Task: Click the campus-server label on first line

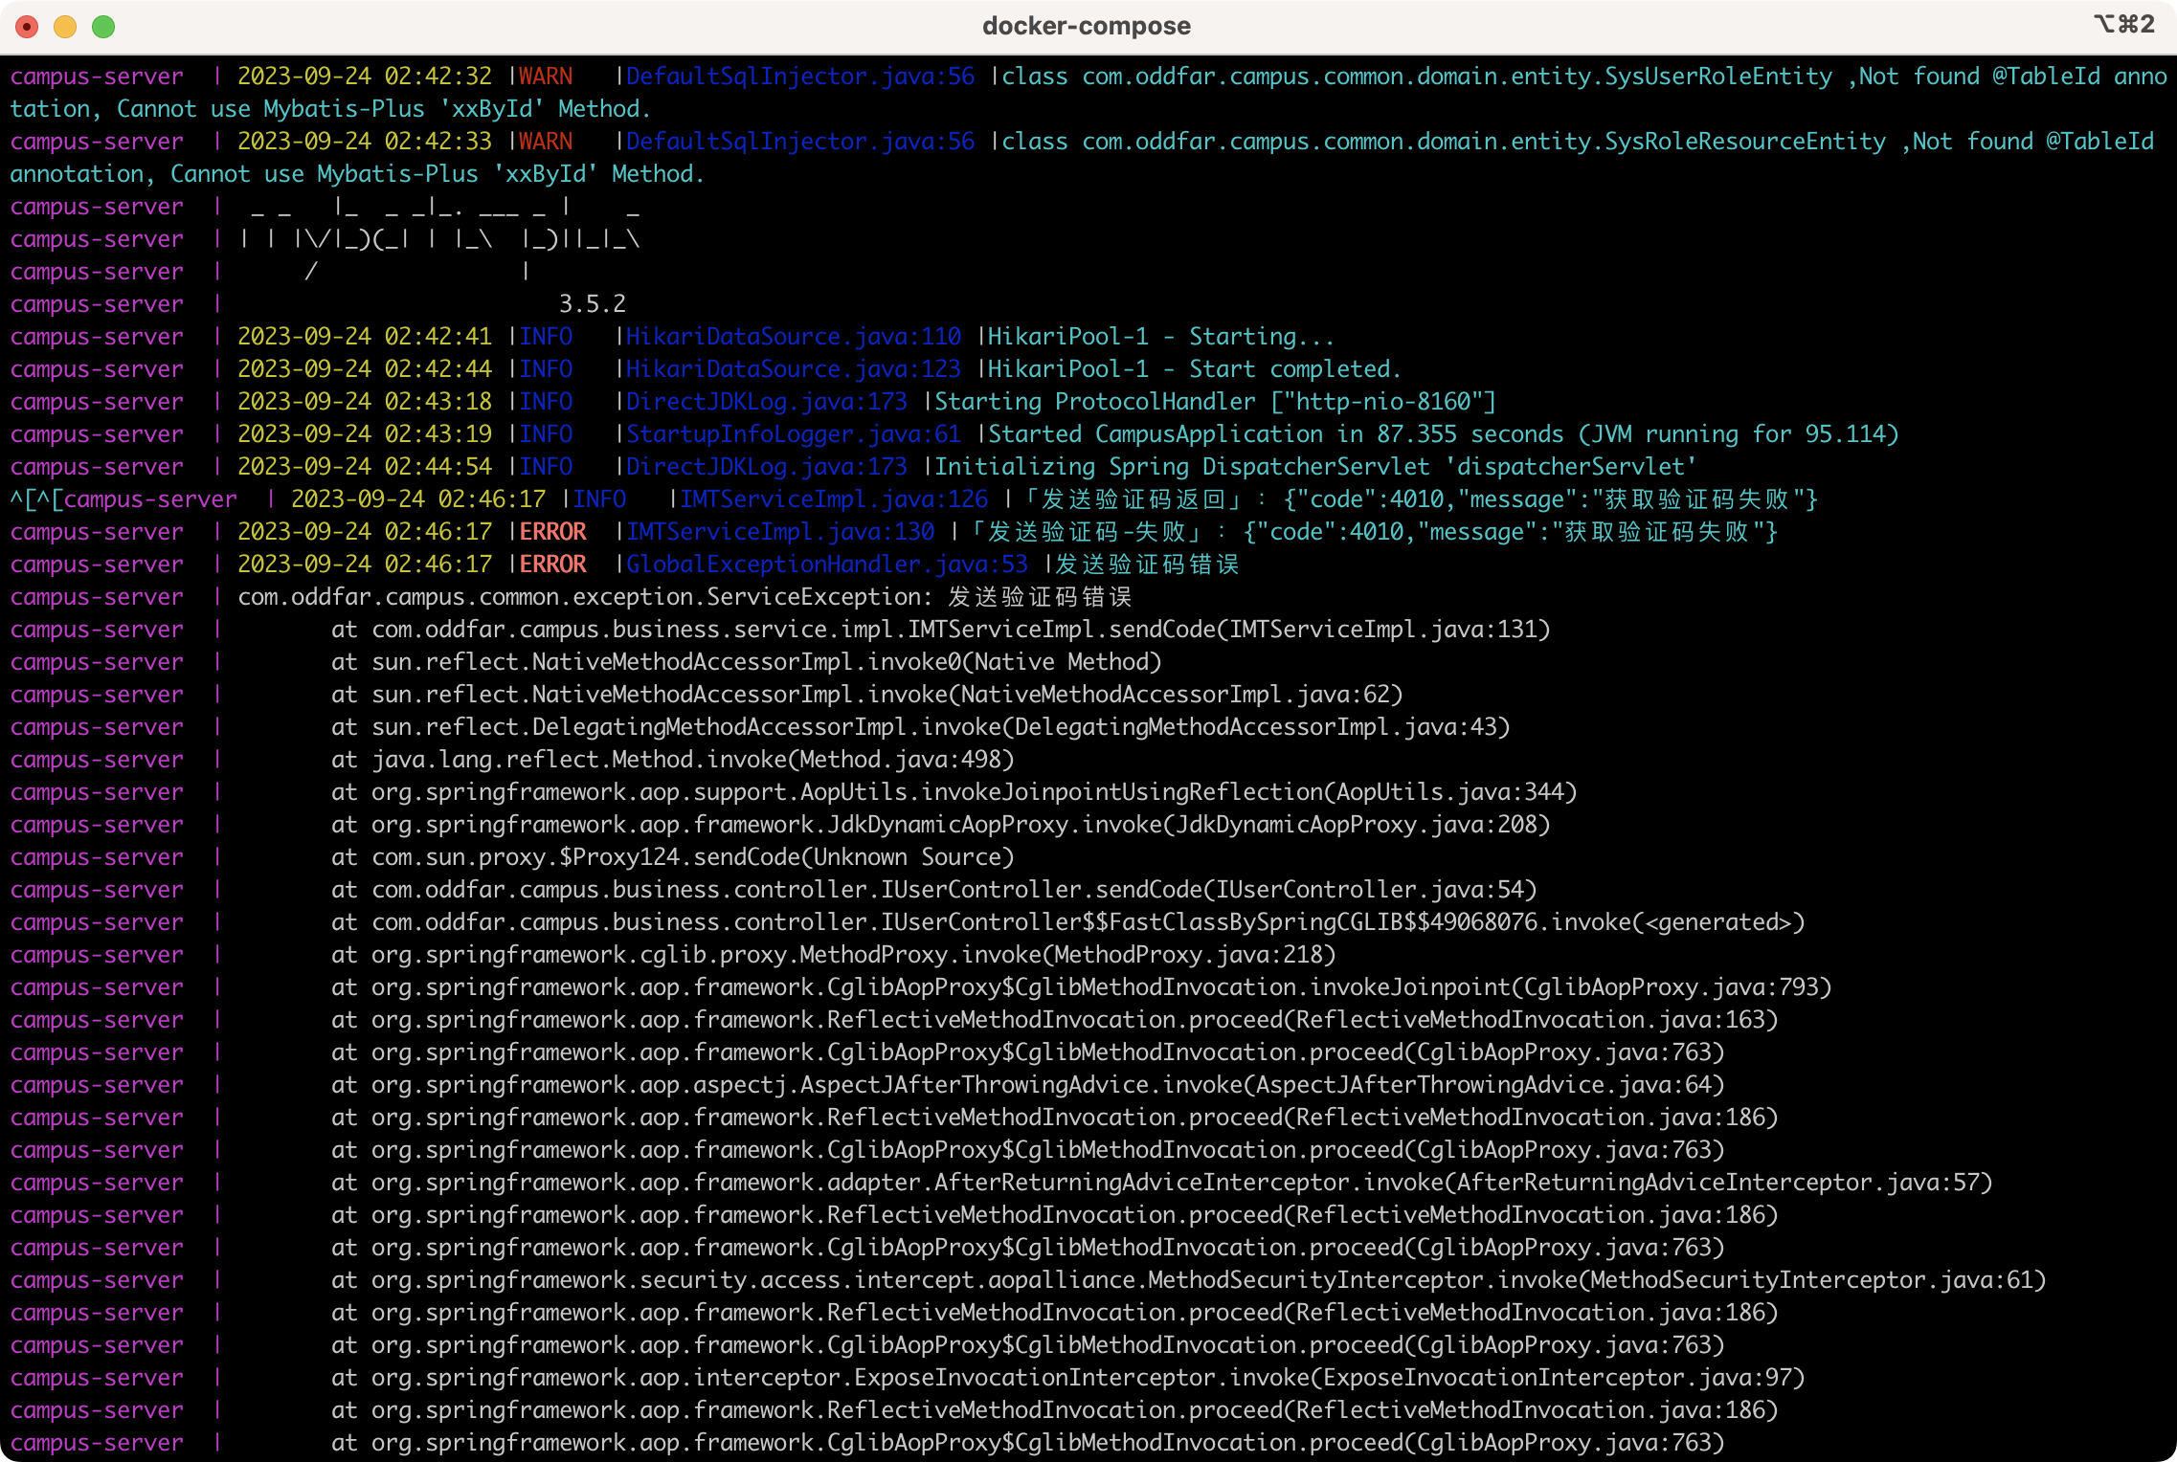Action: (96, 76)
